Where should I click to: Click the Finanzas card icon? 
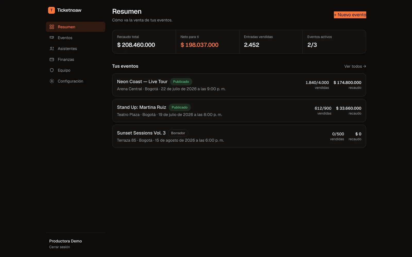[x=52, y=59]
